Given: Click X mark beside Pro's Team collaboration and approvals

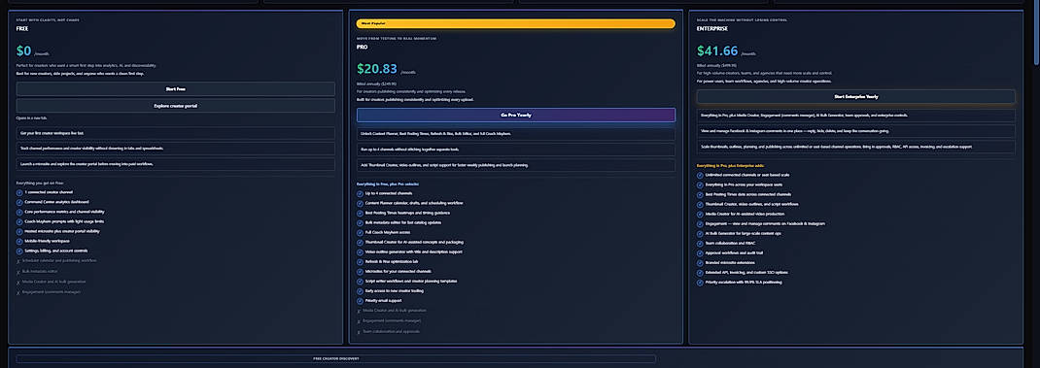Looking at the screenshot, I should pos(359,331).
